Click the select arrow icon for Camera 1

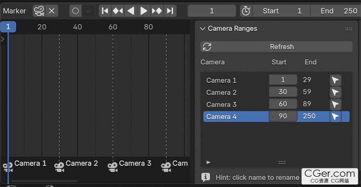[336, 80]
